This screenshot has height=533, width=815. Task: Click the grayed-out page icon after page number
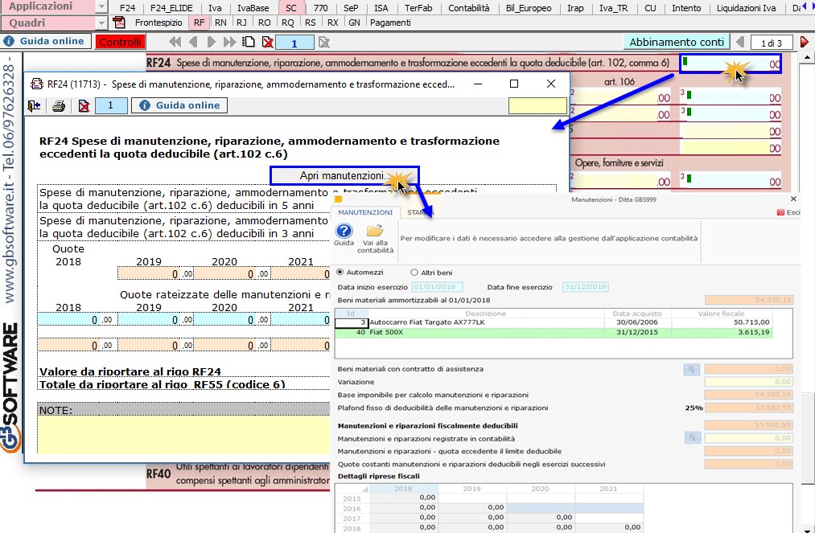[323, 42]
